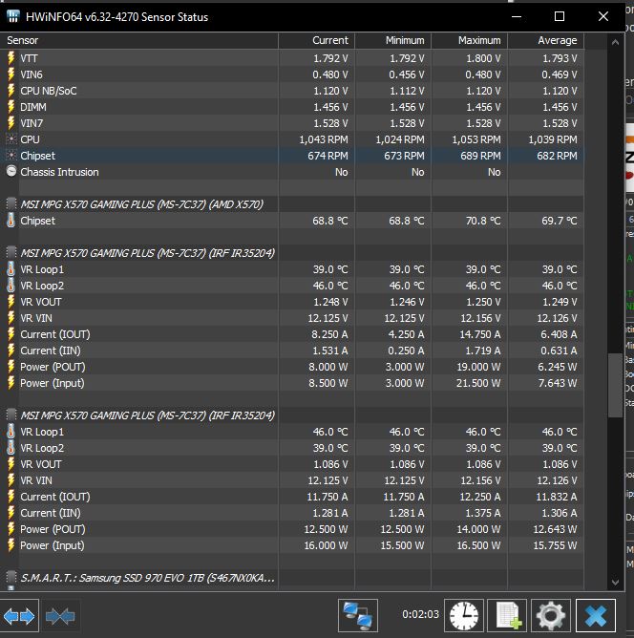
Task: Select the CPU NB/SoC sensor row
Action: [x=292, y=91]
